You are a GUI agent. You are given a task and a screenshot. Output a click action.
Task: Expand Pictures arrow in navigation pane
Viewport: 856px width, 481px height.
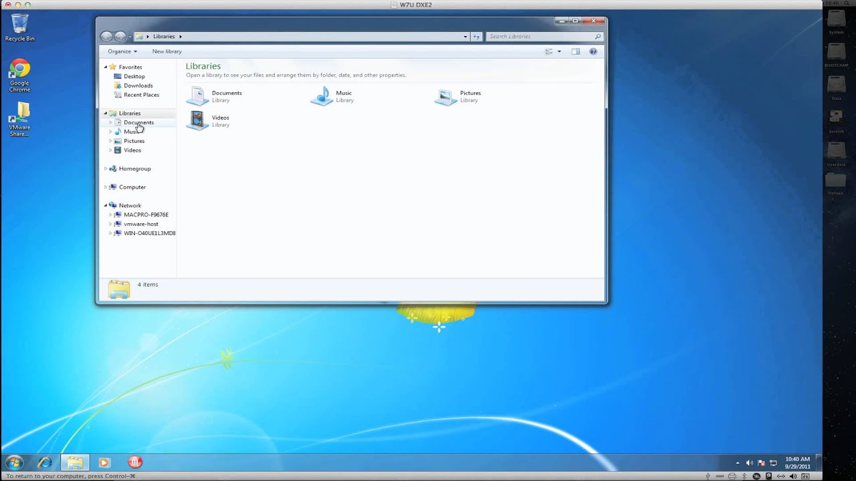(x=110, y=141)
